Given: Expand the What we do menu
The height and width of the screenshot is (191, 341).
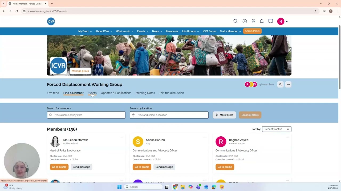Looking at the screenshot, I should [125, 31].
